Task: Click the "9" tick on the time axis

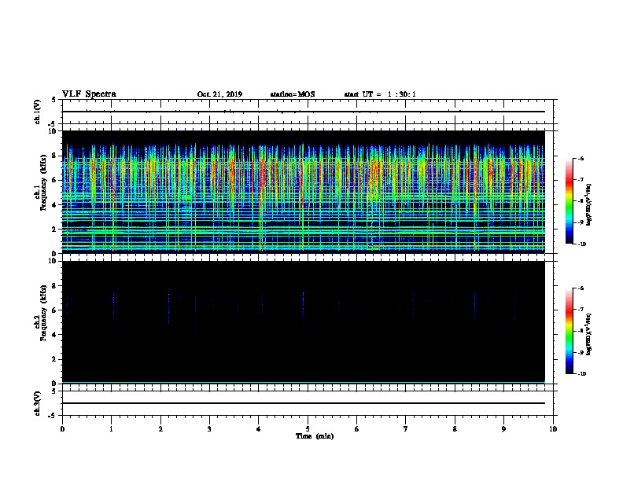Action: [x=503, y=428]
